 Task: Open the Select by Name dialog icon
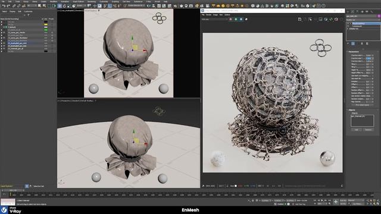pyautogui.click(x=44, y=6)
